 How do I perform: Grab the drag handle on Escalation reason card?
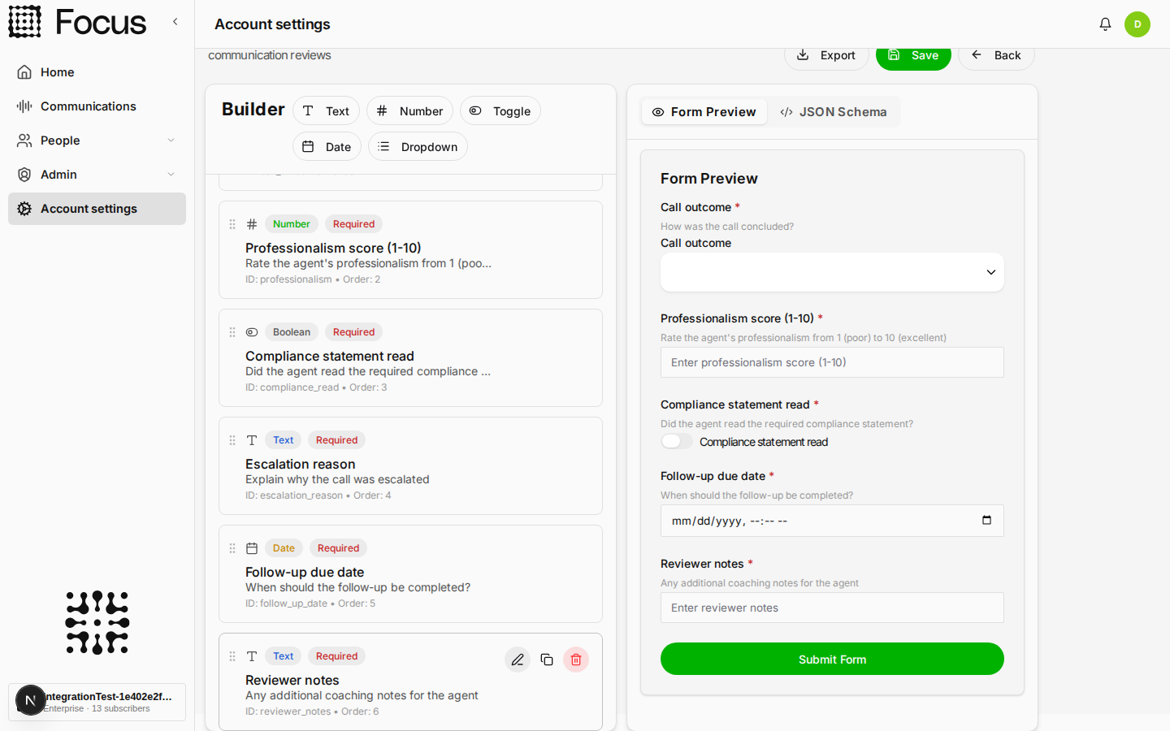pyautogui.click(x=232, y=440)
